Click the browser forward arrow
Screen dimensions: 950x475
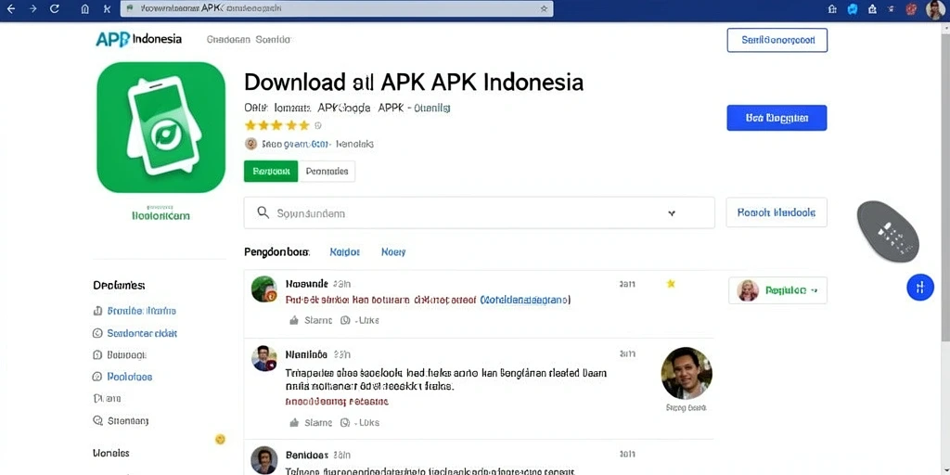(x=33, y=8)
